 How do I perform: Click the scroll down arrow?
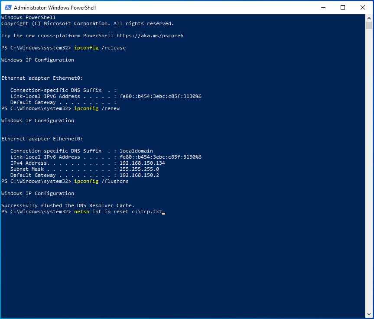(x=370, y=314)
